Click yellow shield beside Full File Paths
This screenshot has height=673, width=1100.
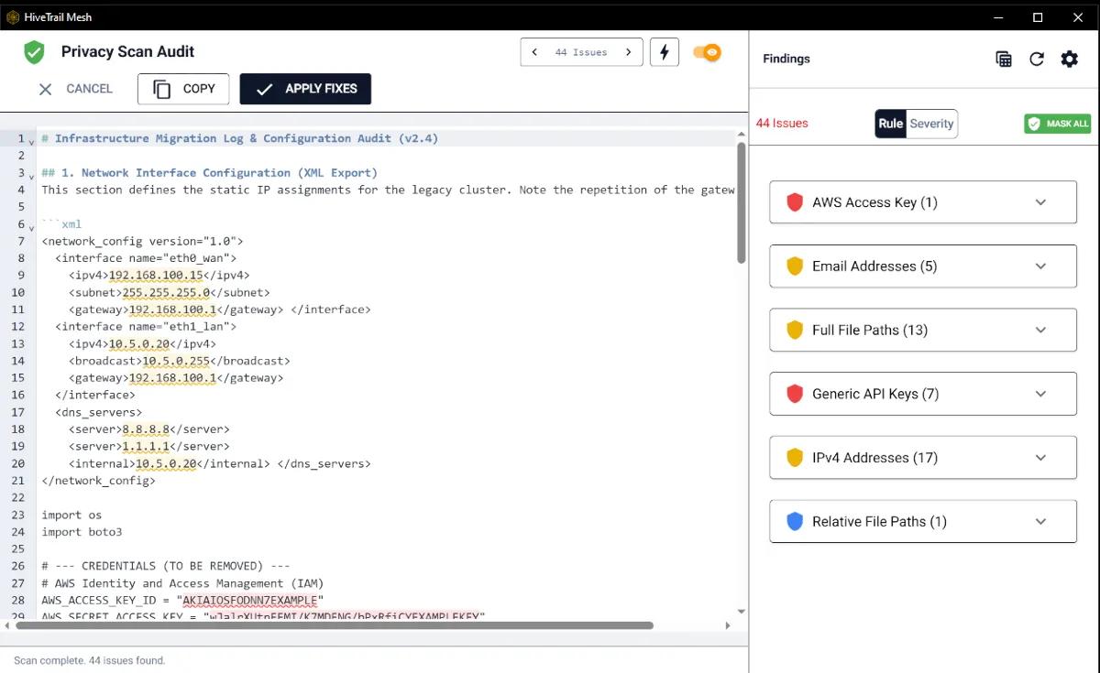click(795, 330)
